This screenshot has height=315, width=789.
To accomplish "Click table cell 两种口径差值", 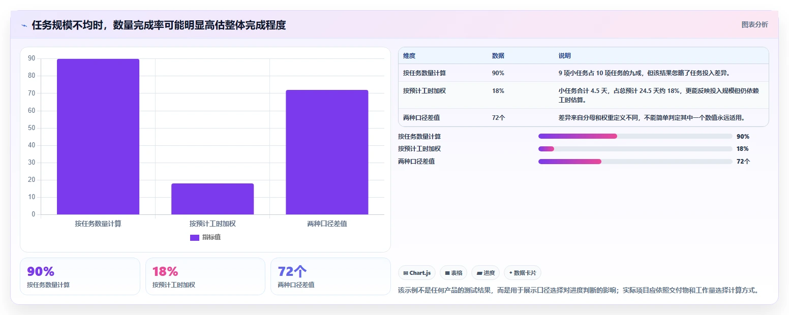I will click(421, 118).
